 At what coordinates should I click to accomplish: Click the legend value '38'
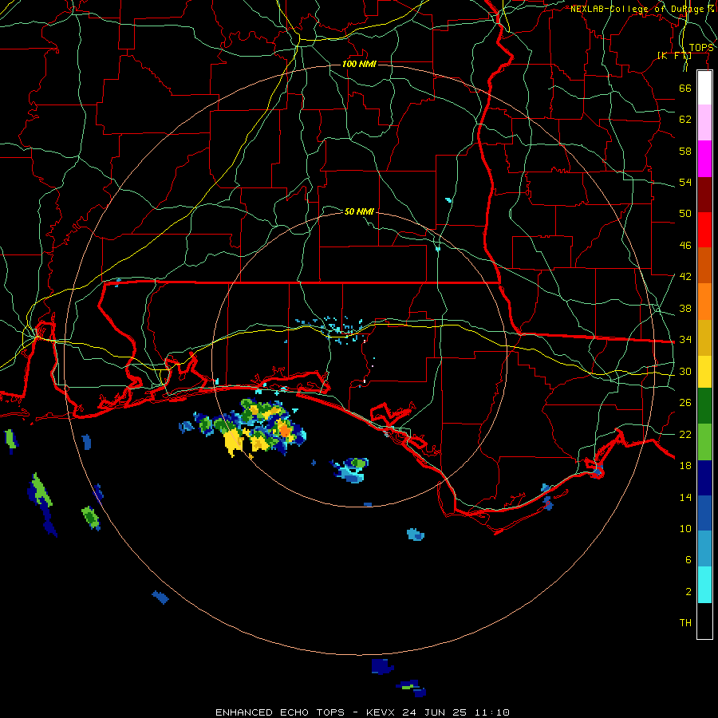(x=685, y=308)
